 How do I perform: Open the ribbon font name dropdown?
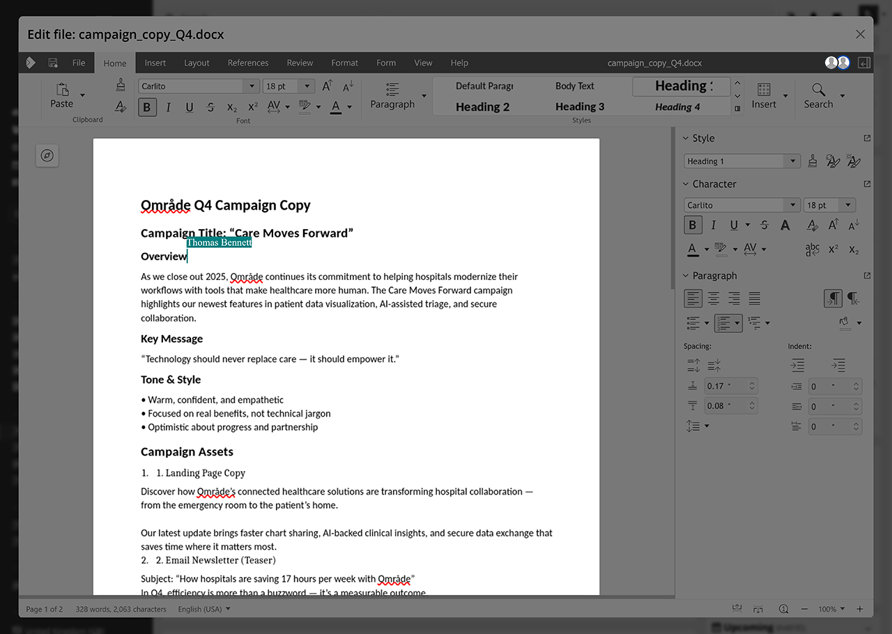point(252,86)
